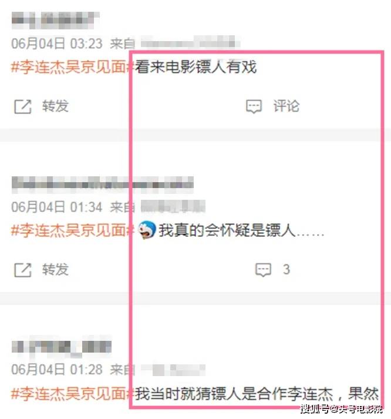Viewport: 391px width, 419px height.
Task: Click the comment count 3
Action: click(286, 269)
